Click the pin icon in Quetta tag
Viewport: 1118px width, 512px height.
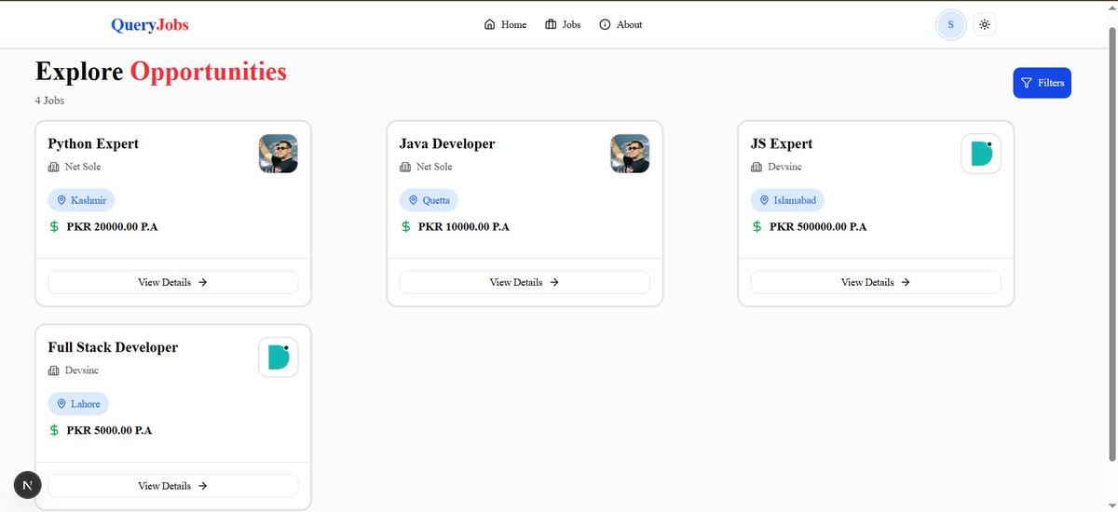413,200
